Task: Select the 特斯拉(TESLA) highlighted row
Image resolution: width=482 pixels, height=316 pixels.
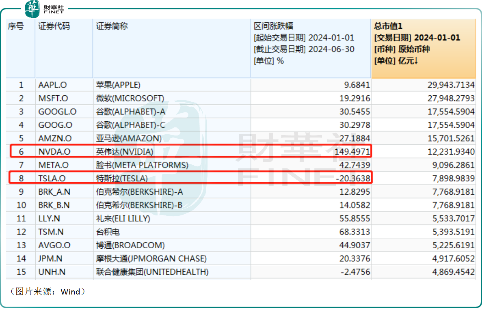Action: (118, 178)
